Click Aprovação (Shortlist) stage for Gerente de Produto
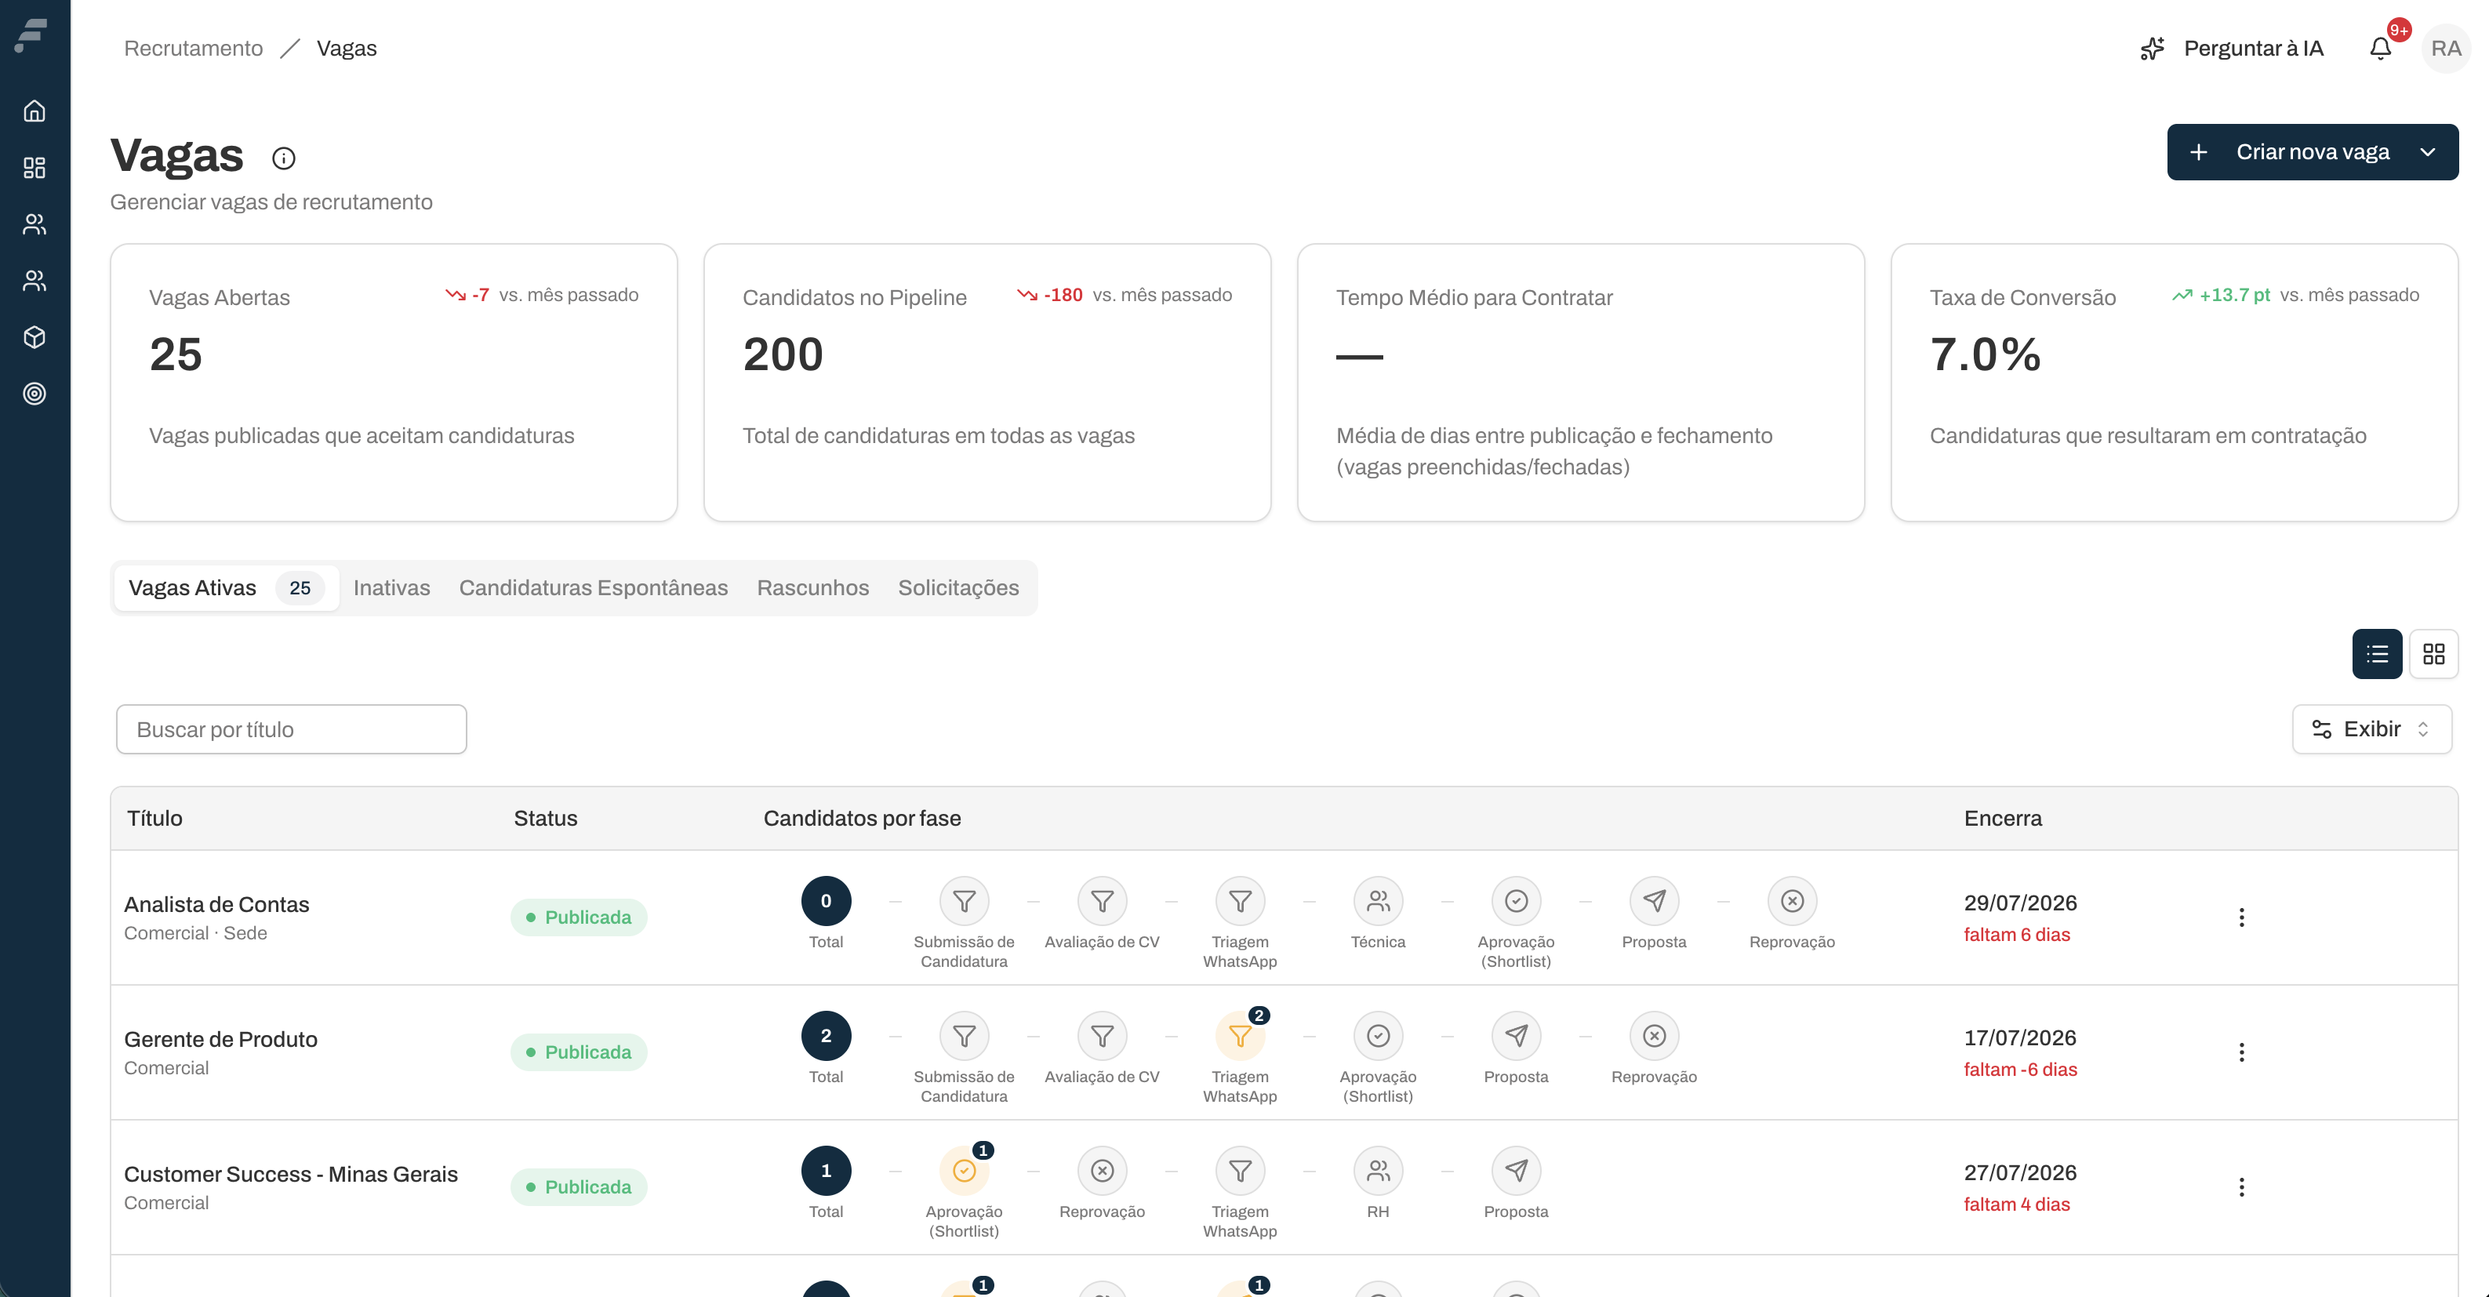The height and width of the screenshot is (1297, 2489). [1379, 1036]
